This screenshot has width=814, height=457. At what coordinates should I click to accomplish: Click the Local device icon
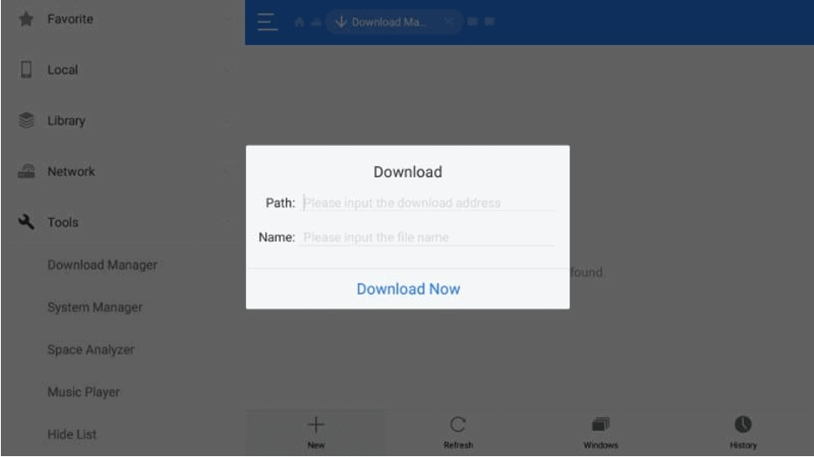(27, 70)
